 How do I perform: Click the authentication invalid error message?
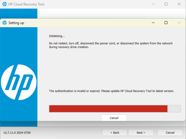click(x=111, y=91)
